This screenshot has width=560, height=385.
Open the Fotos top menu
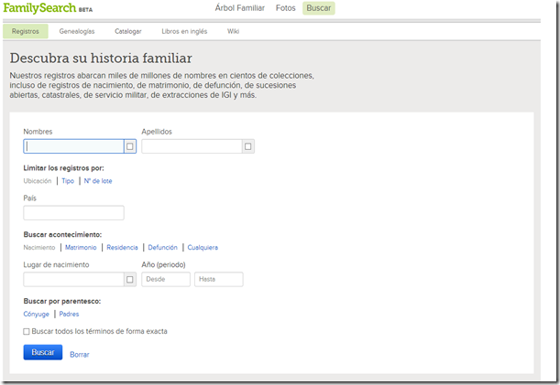pos(286,8)
